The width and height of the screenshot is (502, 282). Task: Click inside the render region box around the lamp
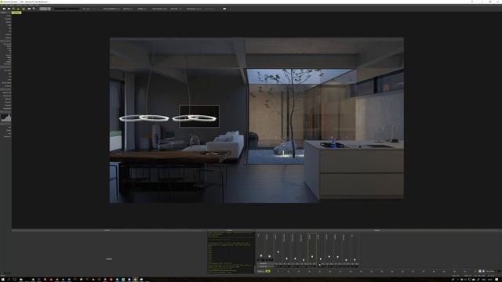199,116
